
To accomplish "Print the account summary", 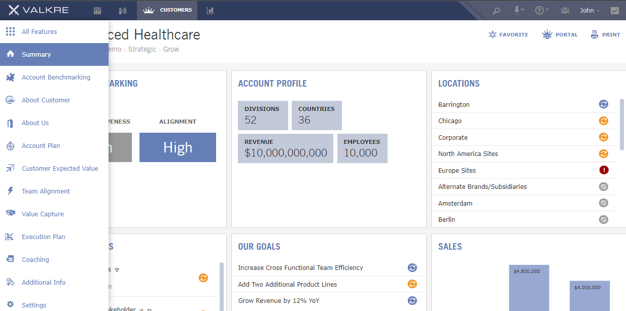I will tap(606, 34).
